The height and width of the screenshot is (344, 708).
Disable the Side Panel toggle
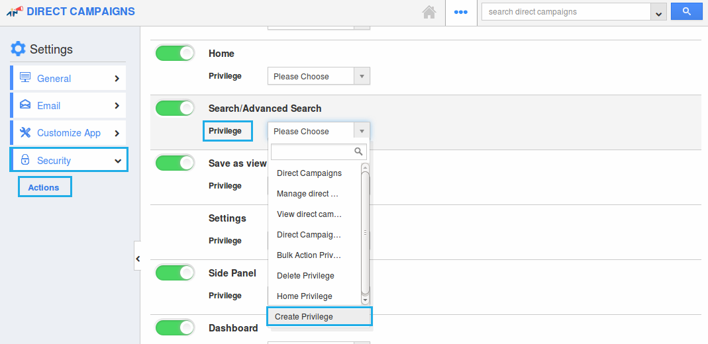pos(175,273)
